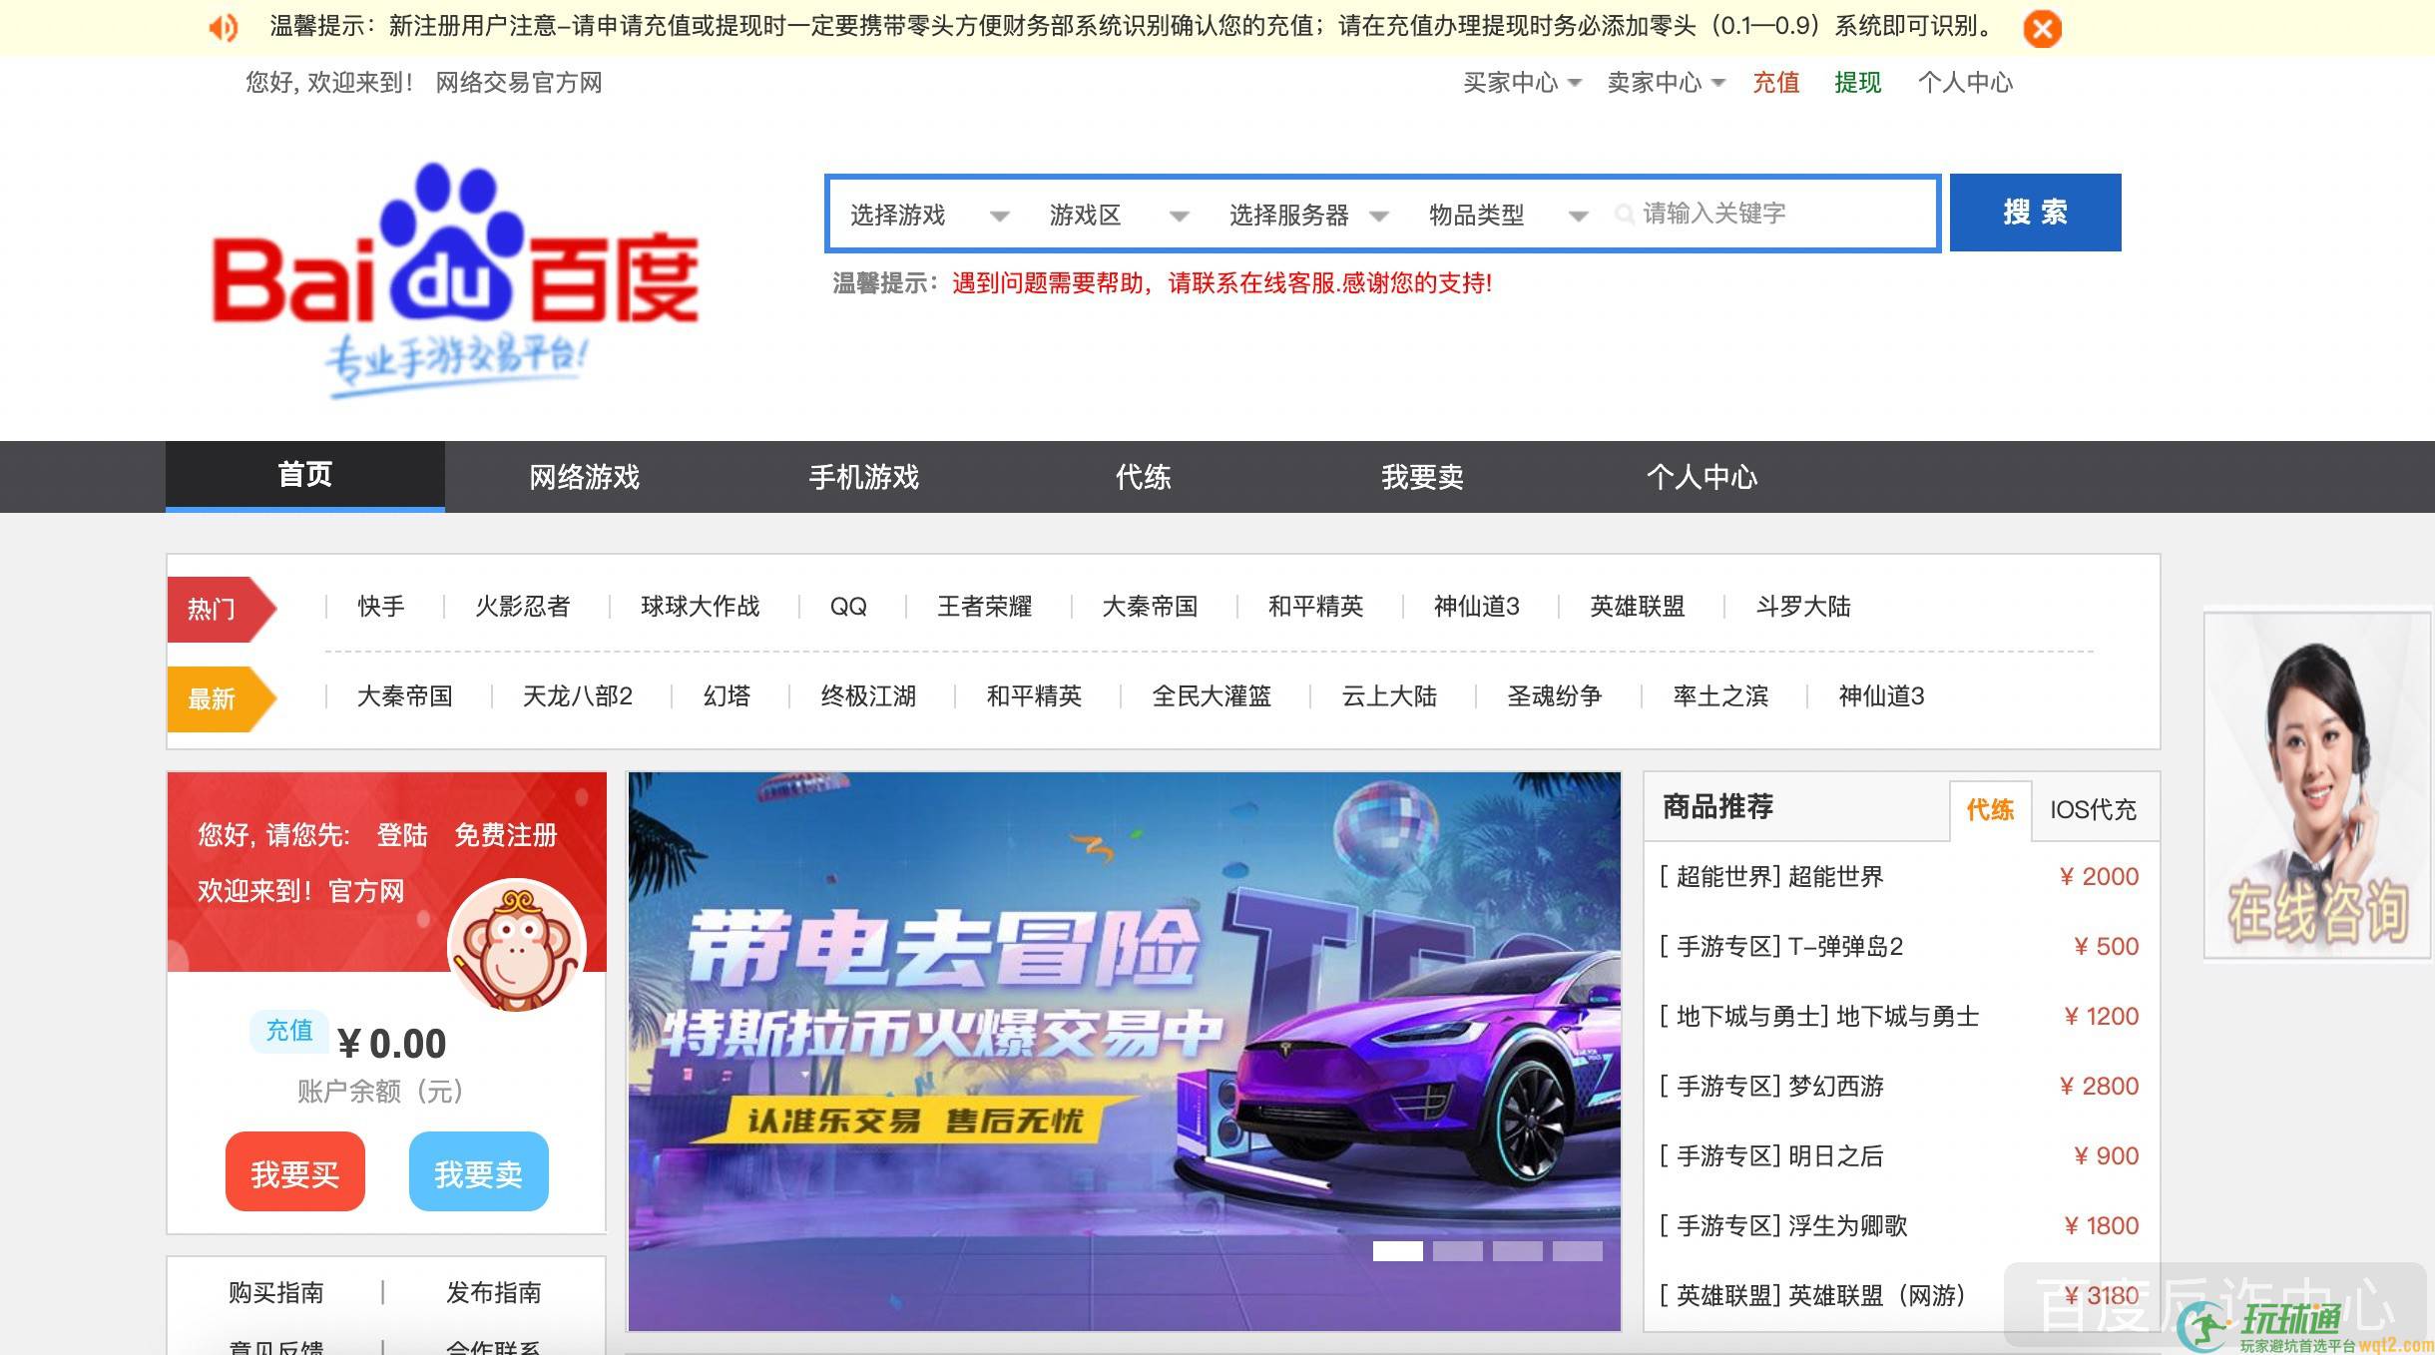Click 神仙道3 in the 热门 row

[1476, 607]
